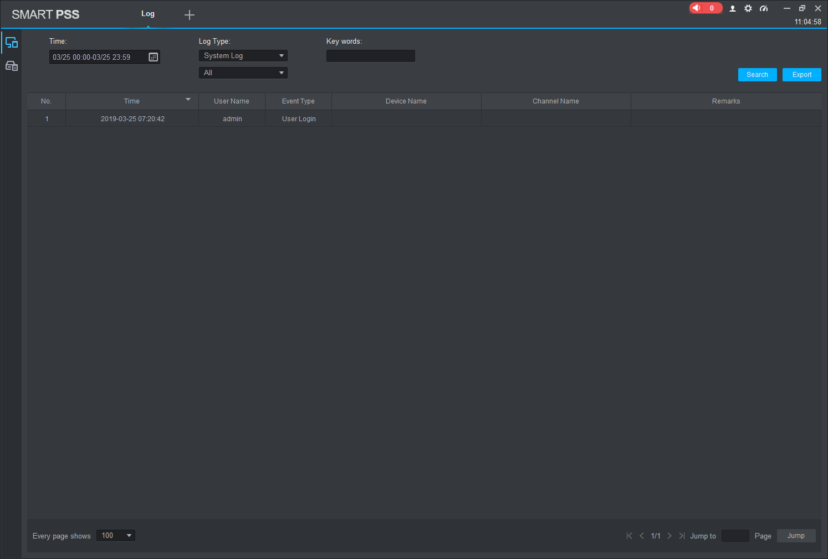Go to the first page

[x=629, y=536]
